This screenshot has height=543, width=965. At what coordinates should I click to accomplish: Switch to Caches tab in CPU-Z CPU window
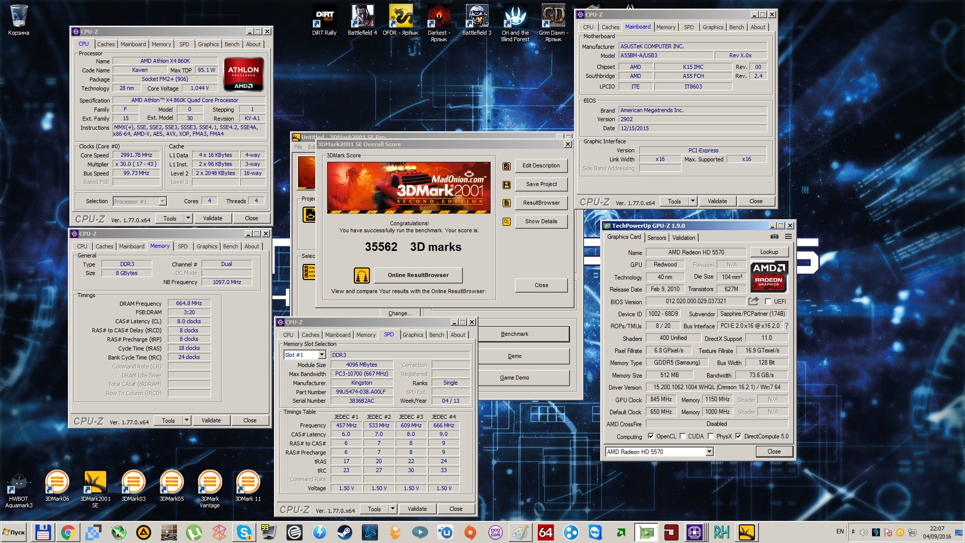click(106, 44)
